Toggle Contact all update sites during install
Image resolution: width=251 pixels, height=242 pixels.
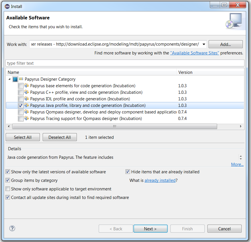[8, 197]
